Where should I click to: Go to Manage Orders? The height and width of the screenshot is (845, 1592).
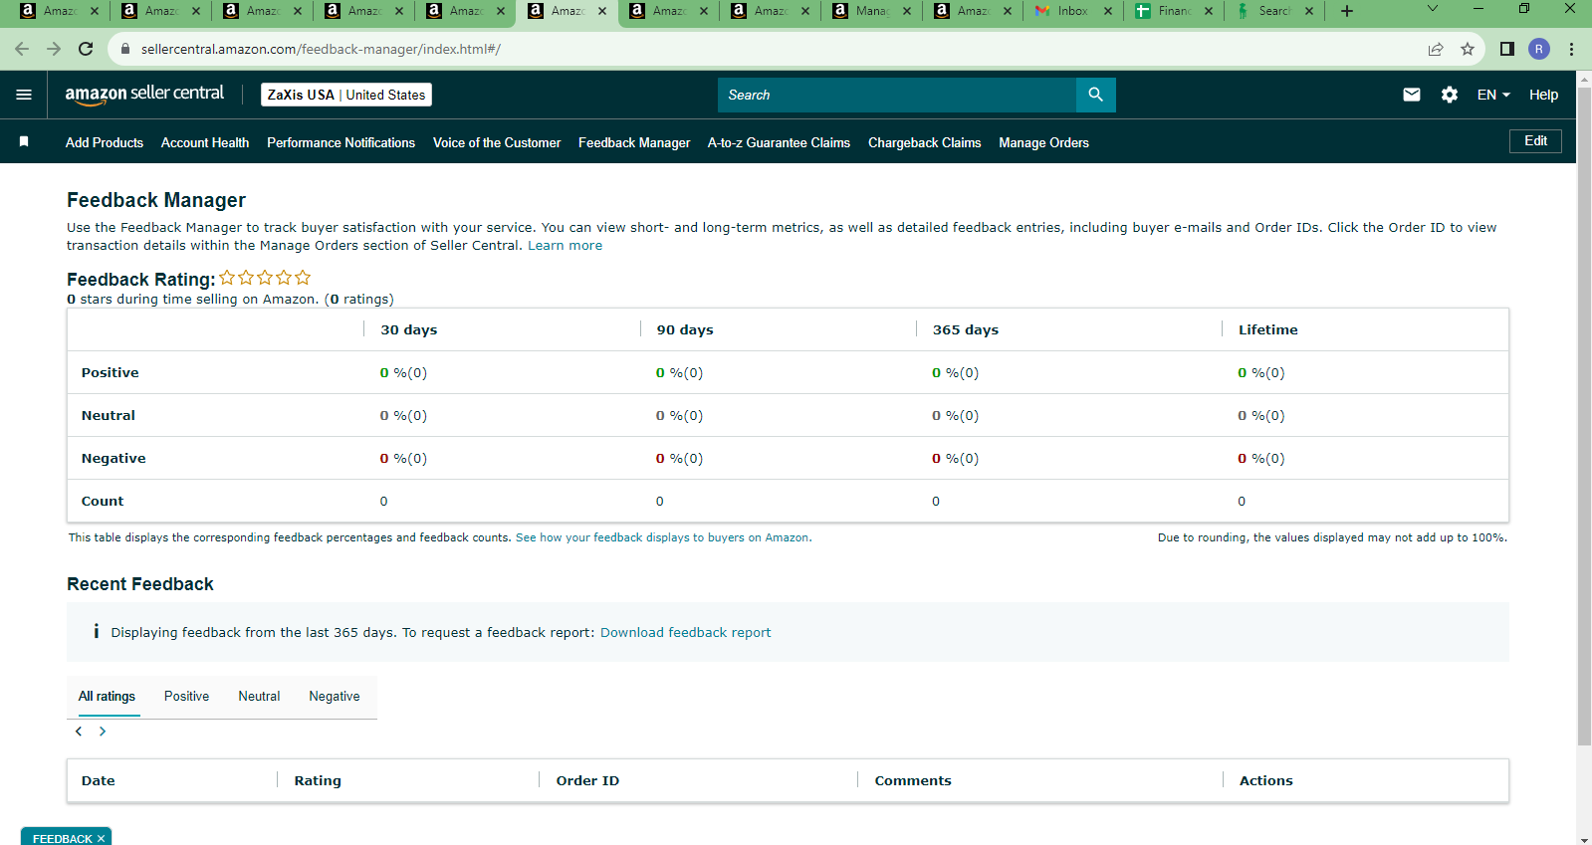(x=1043, y=142)
